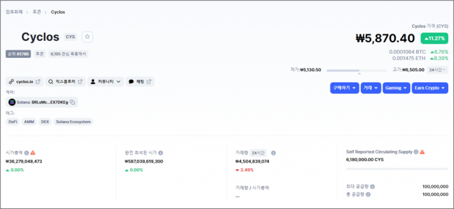Click the info icon next to 최대 공급량
The image size is (454, 209).
point(372,187)
